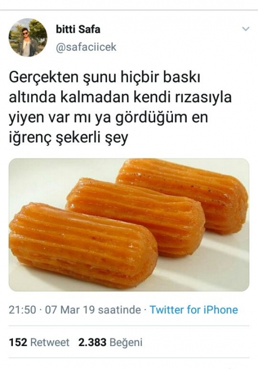View the 152 Retweet list

point(39,342)
